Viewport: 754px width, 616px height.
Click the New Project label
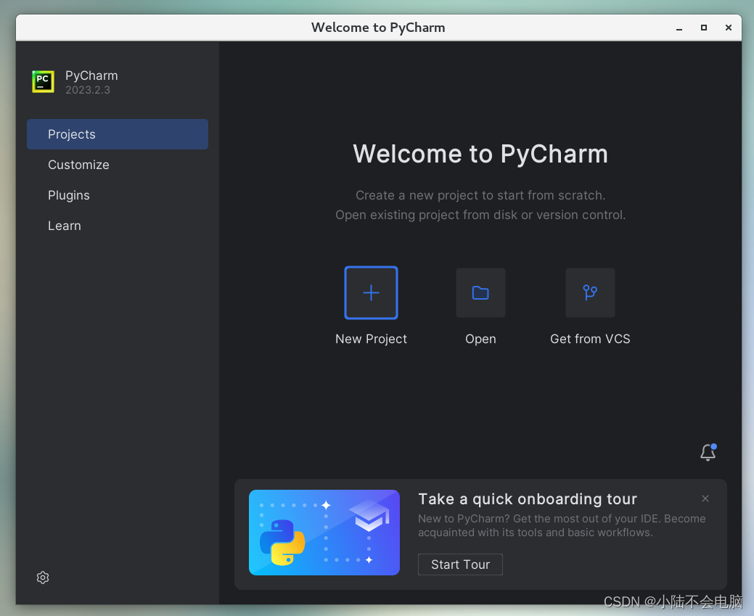tap(371, 339)
